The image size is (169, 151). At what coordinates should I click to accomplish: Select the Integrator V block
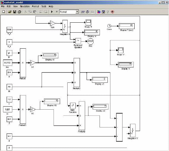133,130
